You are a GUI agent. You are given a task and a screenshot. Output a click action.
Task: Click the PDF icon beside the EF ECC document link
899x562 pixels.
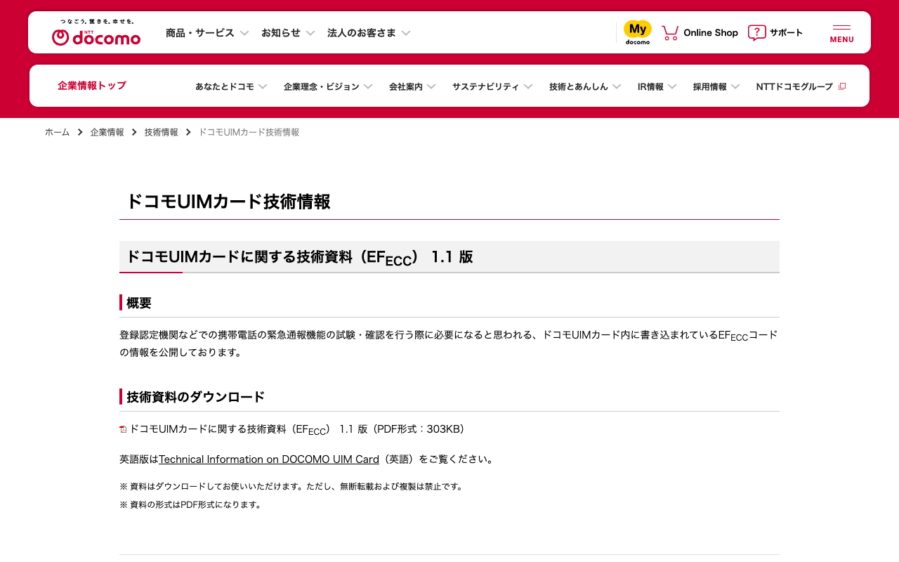click(123, 429)
